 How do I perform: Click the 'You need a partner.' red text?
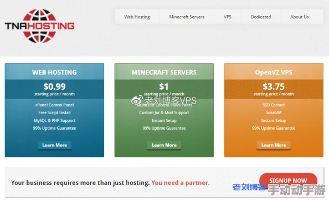coord(181,183)
